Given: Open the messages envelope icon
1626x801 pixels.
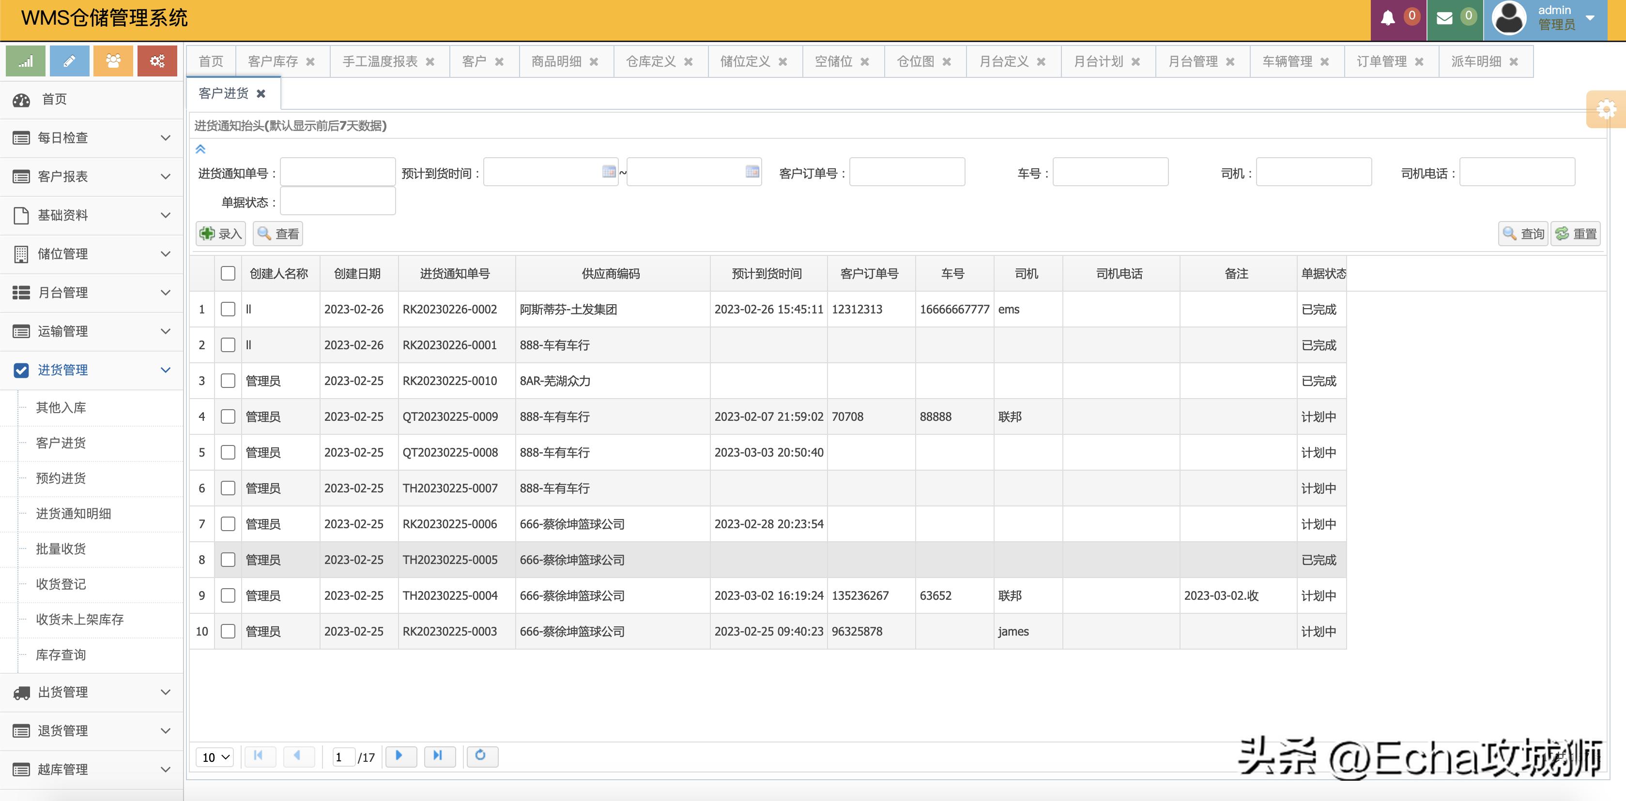Looking at the screenshot, I should 1443,18.
